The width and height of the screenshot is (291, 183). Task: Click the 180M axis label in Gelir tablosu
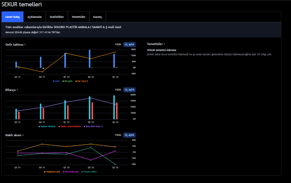(133, 50)
